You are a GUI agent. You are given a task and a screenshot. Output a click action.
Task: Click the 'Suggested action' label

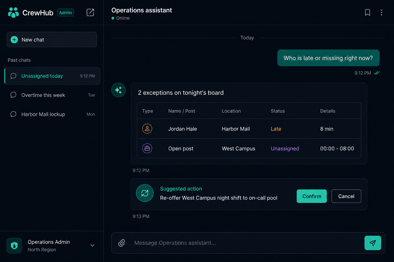tap(181, 189)
